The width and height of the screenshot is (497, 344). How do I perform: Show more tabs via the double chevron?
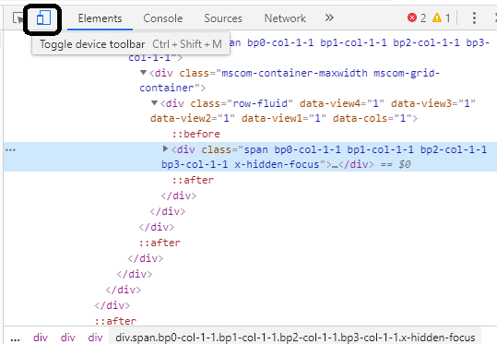(x=329, y=18)
